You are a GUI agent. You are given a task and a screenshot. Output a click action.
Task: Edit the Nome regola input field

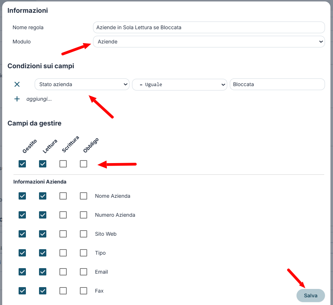209,27
